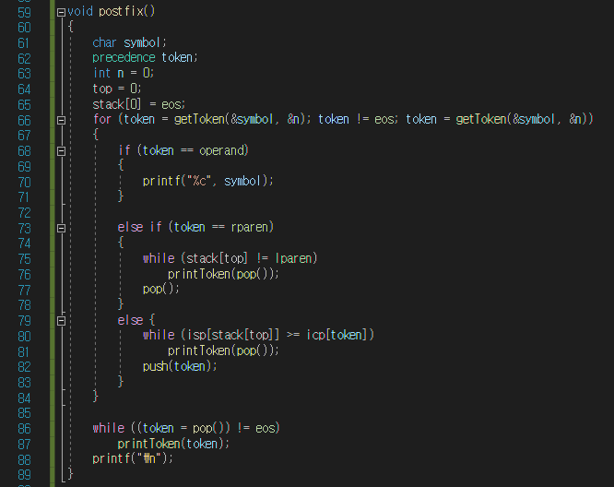Click the 'pop();' statement on line 77
This screenshot has height=487, width=614.
click(161, 289)
